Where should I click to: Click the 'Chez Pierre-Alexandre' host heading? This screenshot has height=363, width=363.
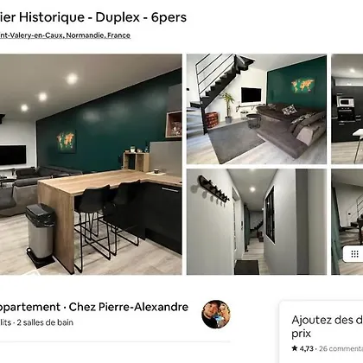click(x=129, y=307)
